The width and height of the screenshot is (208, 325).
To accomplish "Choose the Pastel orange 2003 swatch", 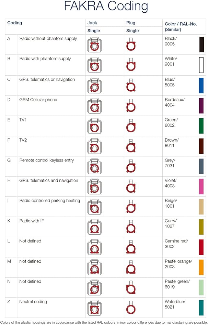I will tap(202, 267).
